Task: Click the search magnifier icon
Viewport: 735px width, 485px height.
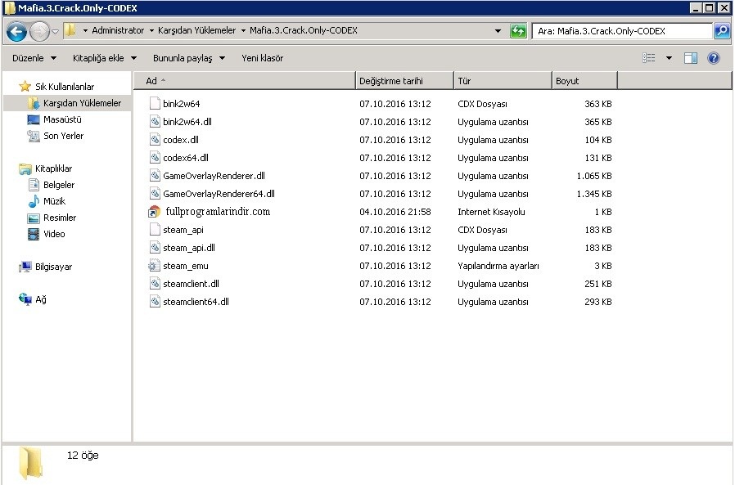Action: [721, 31]
